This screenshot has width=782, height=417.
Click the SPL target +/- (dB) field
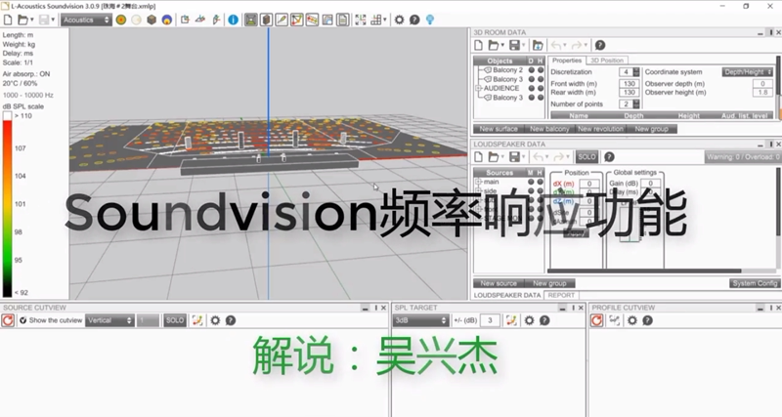tap(490, 320)
